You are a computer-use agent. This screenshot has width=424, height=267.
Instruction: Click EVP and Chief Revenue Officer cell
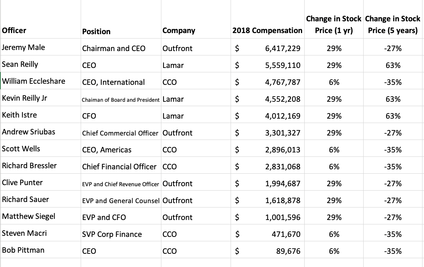tap(121, 184)
